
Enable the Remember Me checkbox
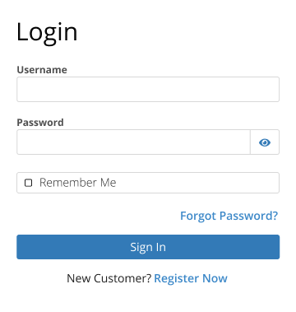(29, 183)
